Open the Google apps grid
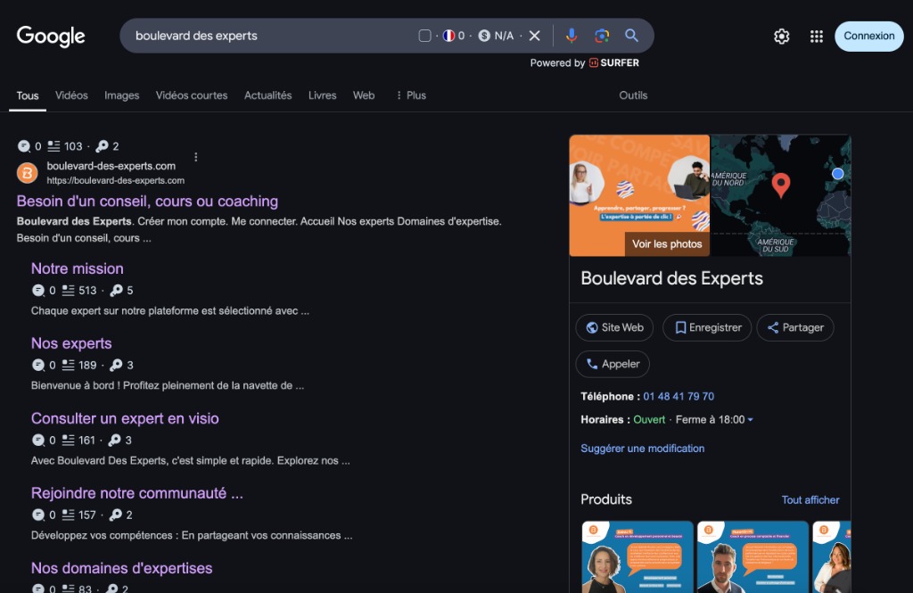The height and width of the screenshot is (593, 913). pyautogui.click(x=816, y=37)
